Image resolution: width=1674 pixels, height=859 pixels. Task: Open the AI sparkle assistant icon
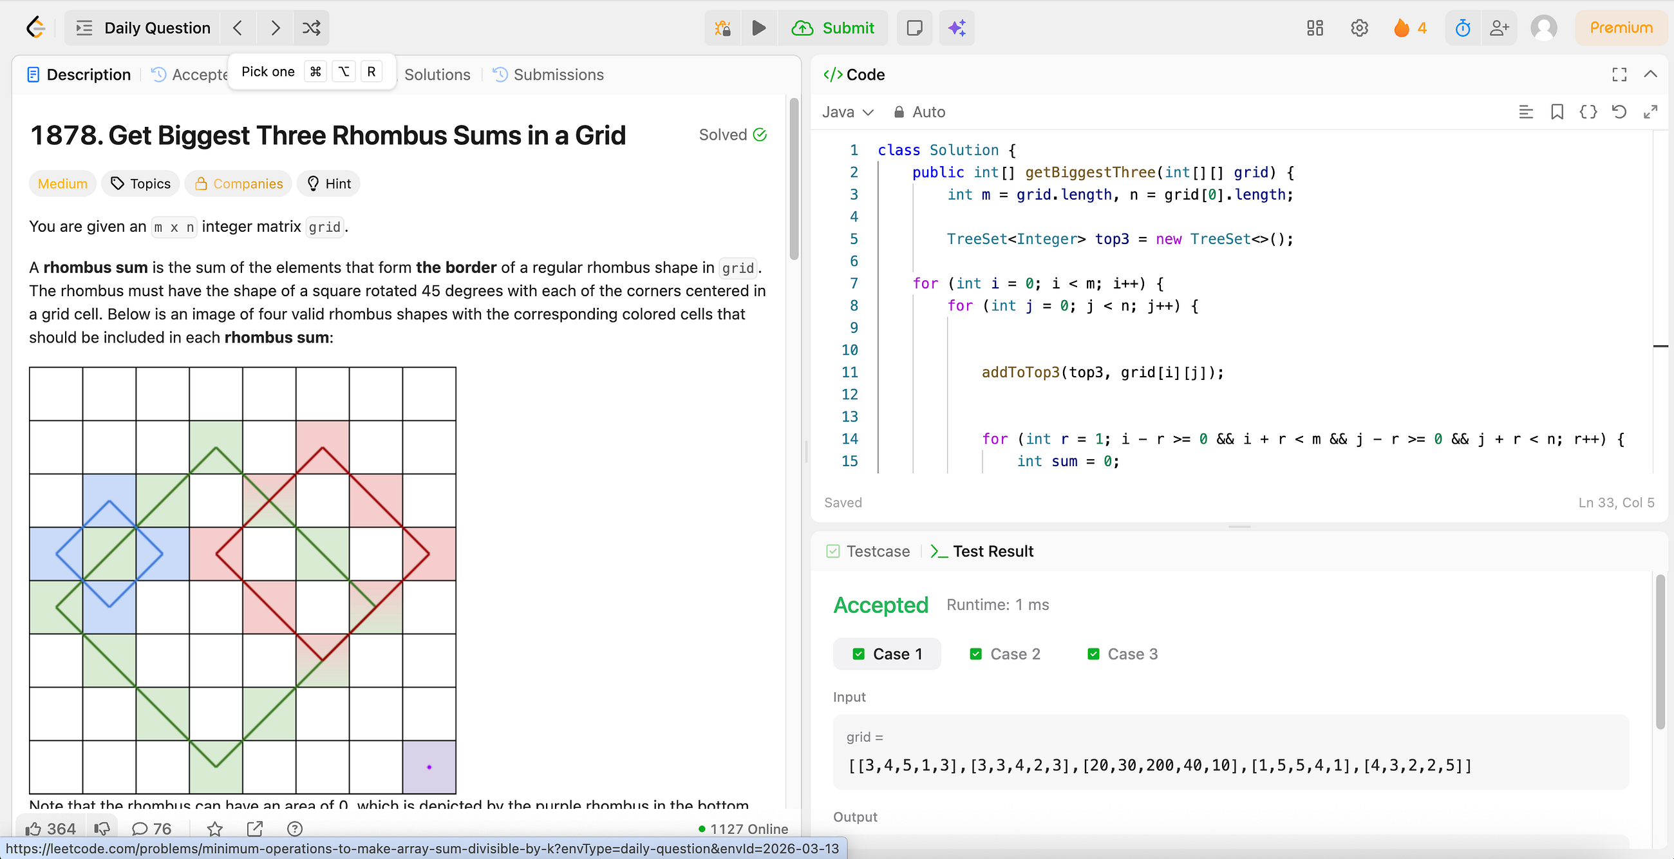(957, 28)
